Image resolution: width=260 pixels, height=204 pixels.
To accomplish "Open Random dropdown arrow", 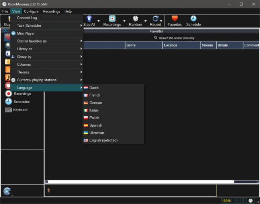I will point(145,21).
